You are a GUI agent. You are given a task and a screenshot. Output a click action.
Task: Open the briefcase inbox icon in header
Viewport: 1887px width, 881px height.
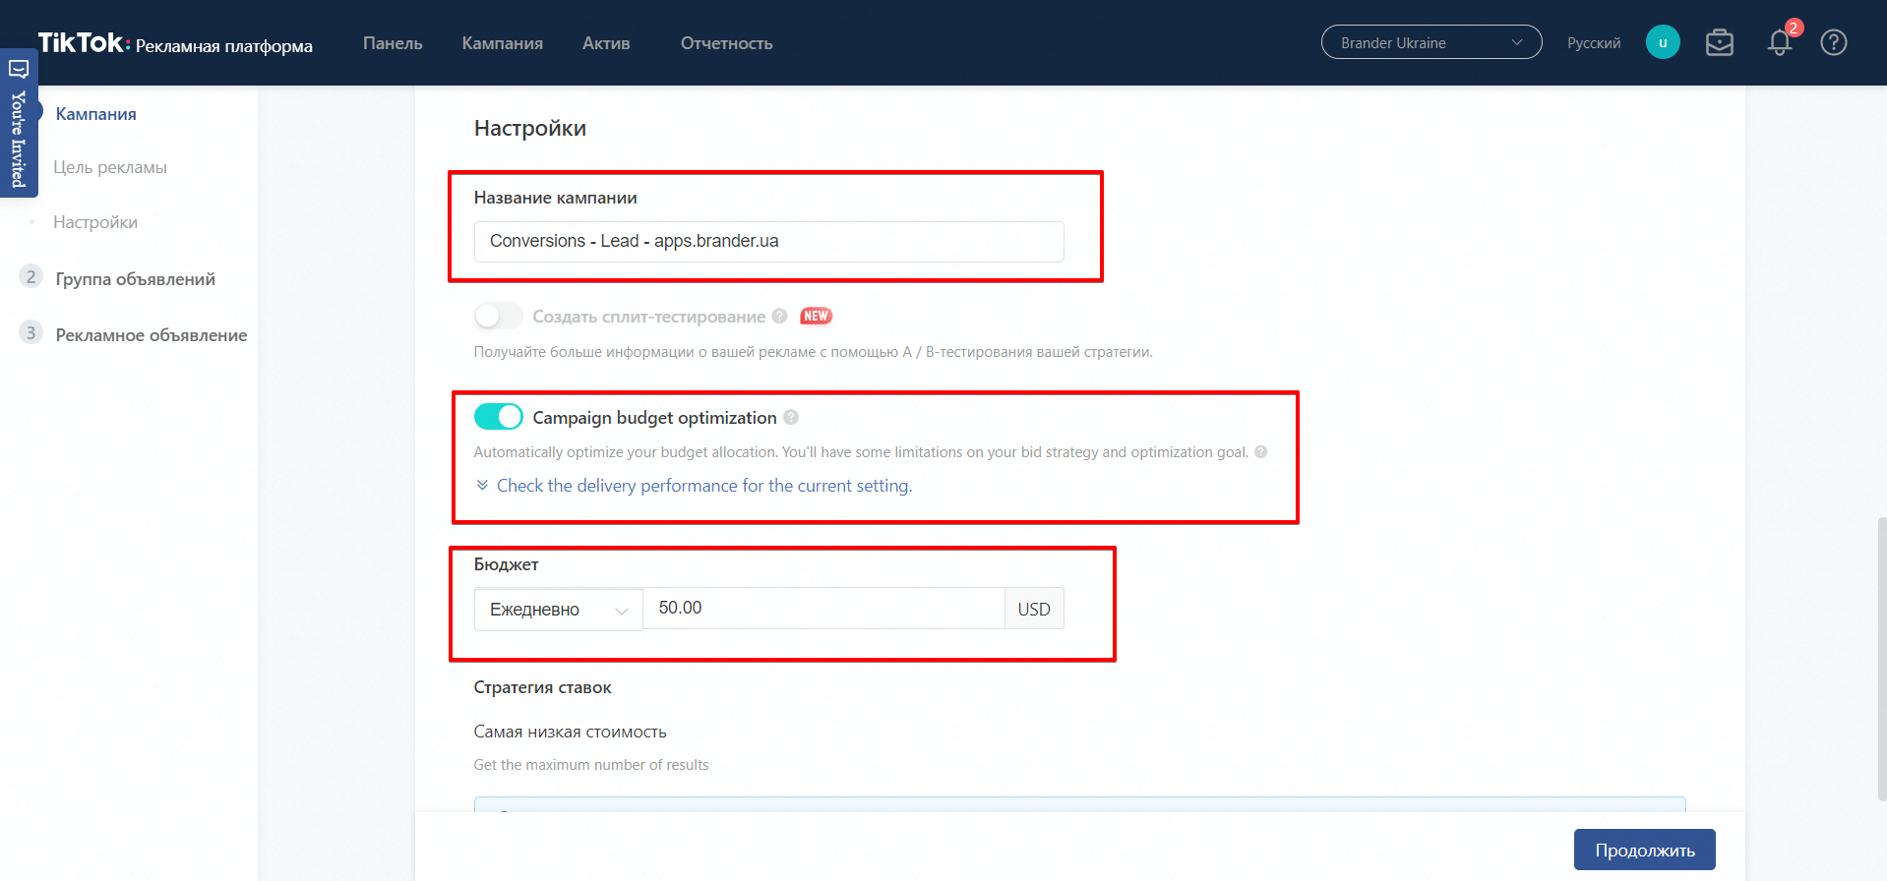(1719, 43)
